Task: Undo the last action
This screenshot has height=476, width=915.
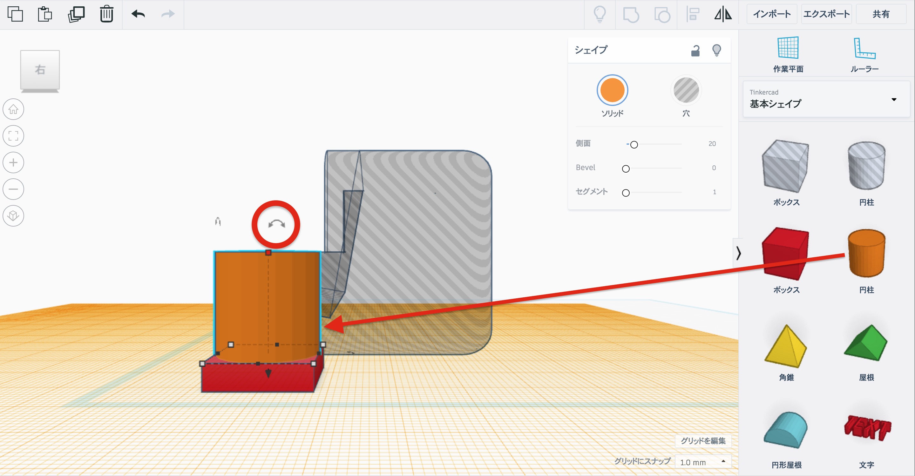Action: coord(138,14)
